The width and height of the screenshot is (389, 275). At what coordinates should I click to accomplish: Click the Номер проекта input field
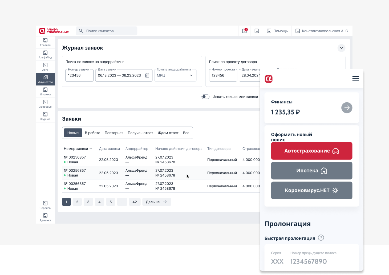click(x=223, y=75)
